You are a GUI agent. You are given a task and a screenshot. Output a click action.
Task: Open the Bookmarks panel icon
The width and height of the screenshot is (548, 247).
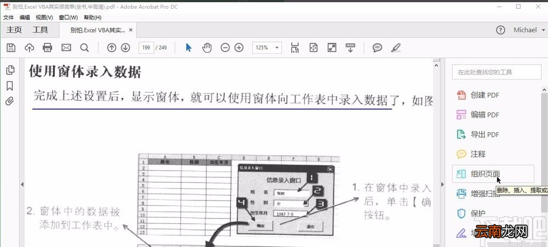coord(10,86)
